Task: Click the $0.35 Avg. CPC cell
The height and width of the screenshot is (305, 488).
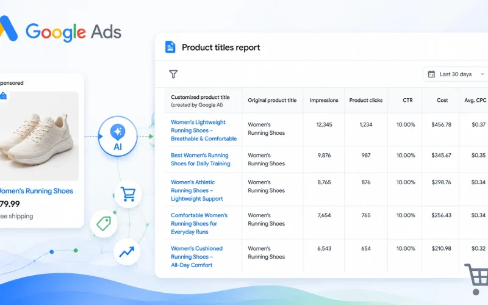Action: 479,156
